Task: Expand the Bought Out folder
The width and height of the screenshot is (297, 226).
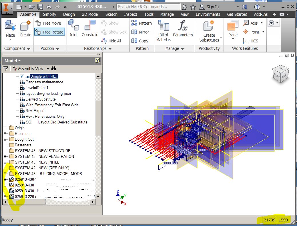Action: pos(5,139)
